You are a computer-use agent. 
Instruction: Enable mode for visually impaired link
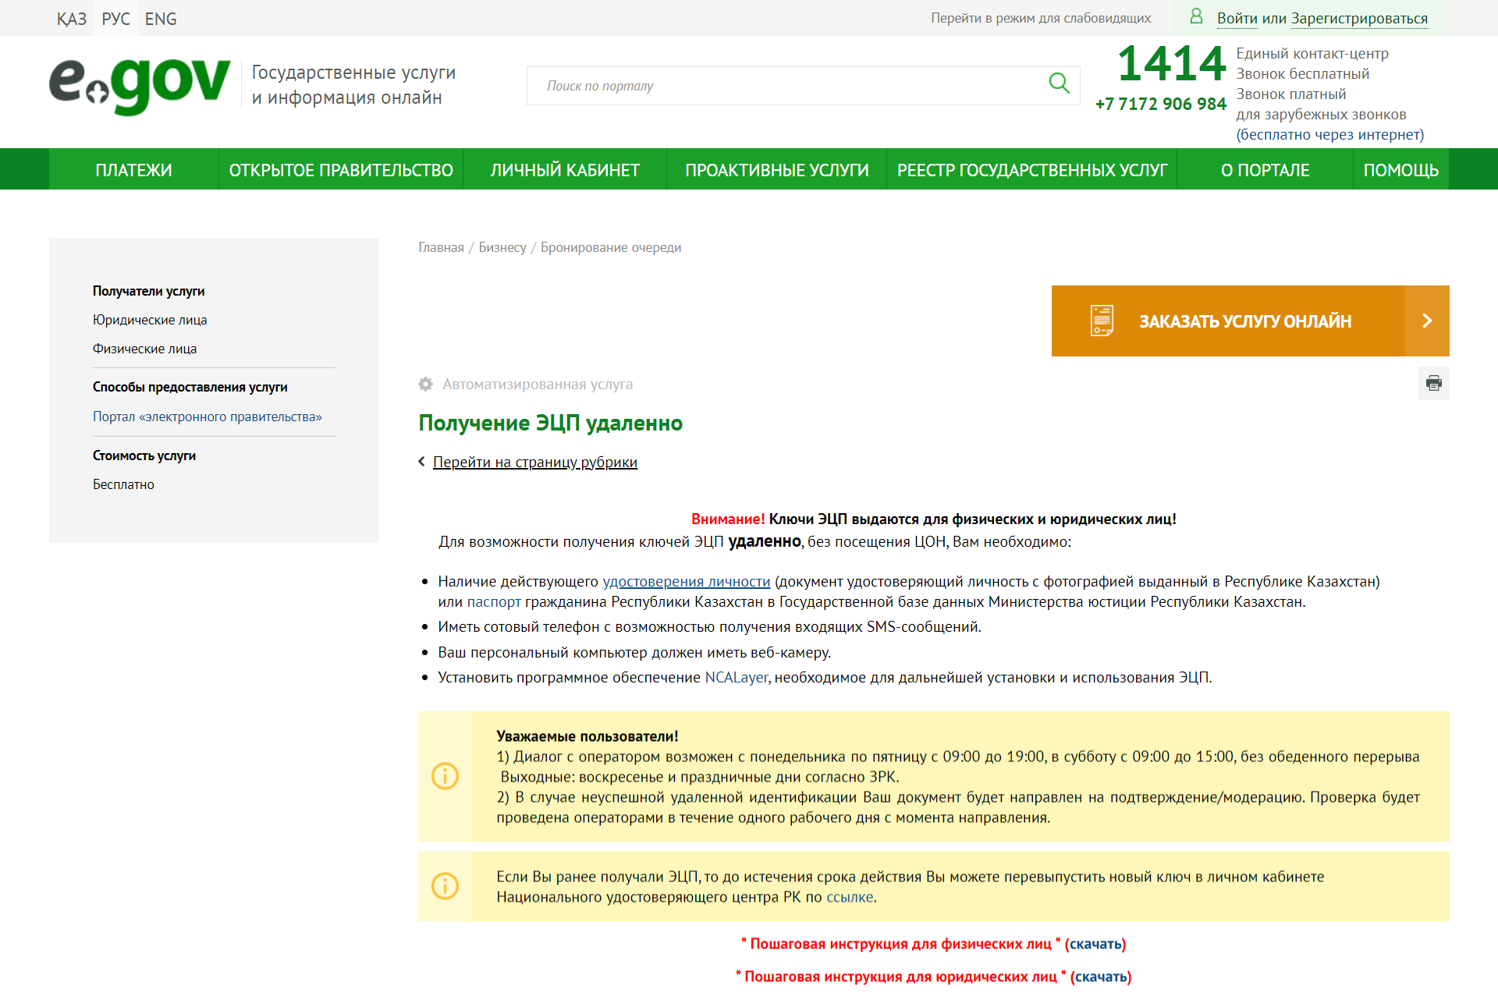click(1041, 18)
